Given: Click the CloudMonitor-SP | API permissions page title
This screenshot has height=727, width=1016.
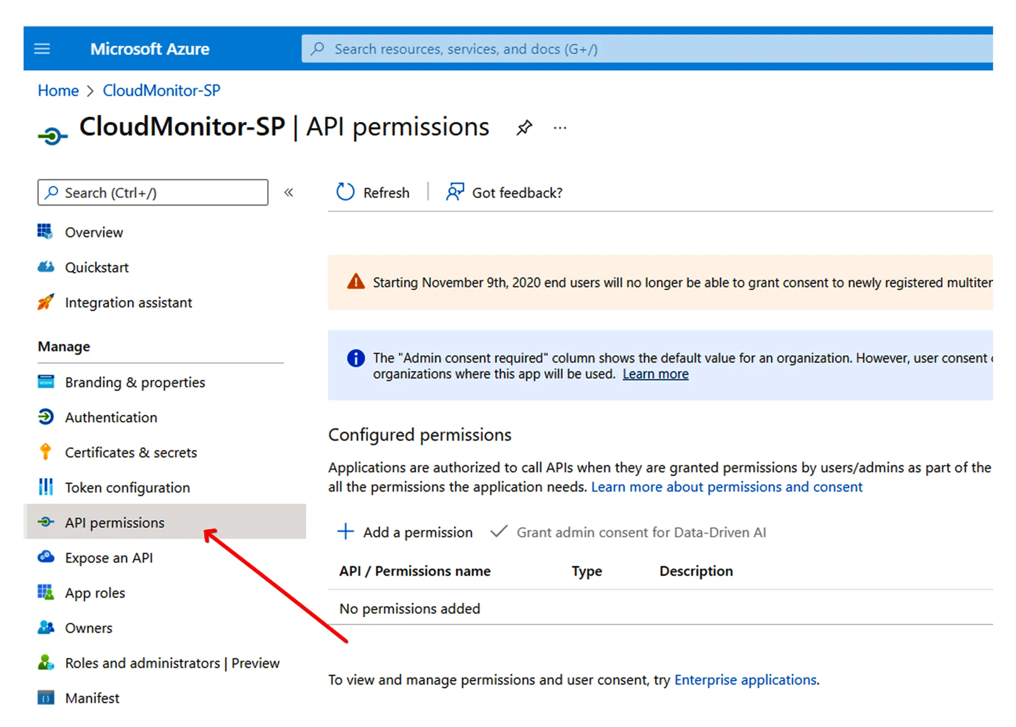Looking at the screenshot, I should click(284, 127).
